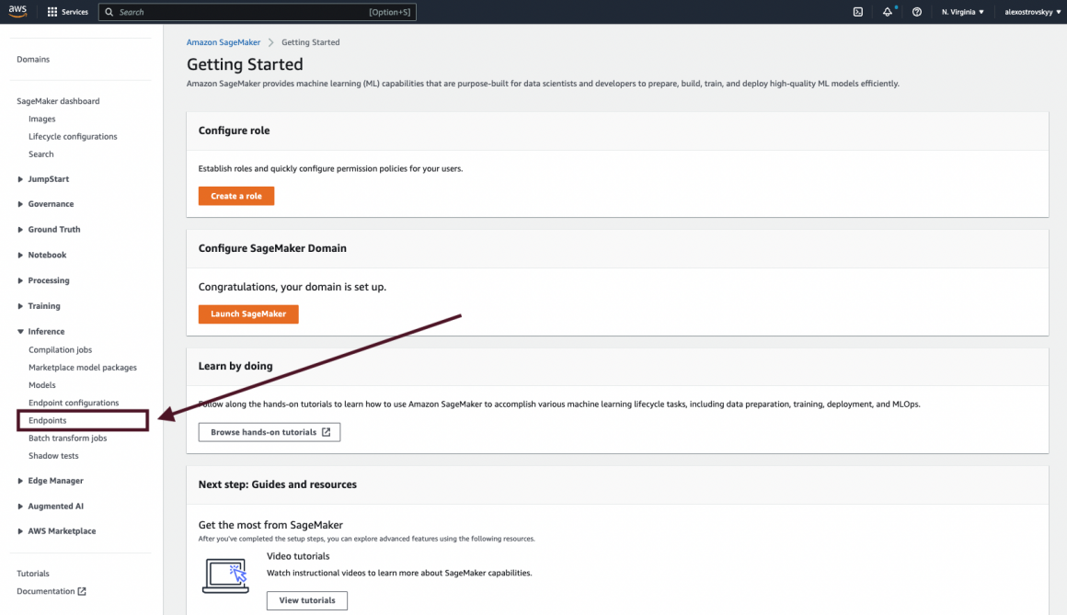Screen dimensions: 1067x615
Task: Click the Amazon SageMaker breadcrumb link
Action: (x=224, y=42)
